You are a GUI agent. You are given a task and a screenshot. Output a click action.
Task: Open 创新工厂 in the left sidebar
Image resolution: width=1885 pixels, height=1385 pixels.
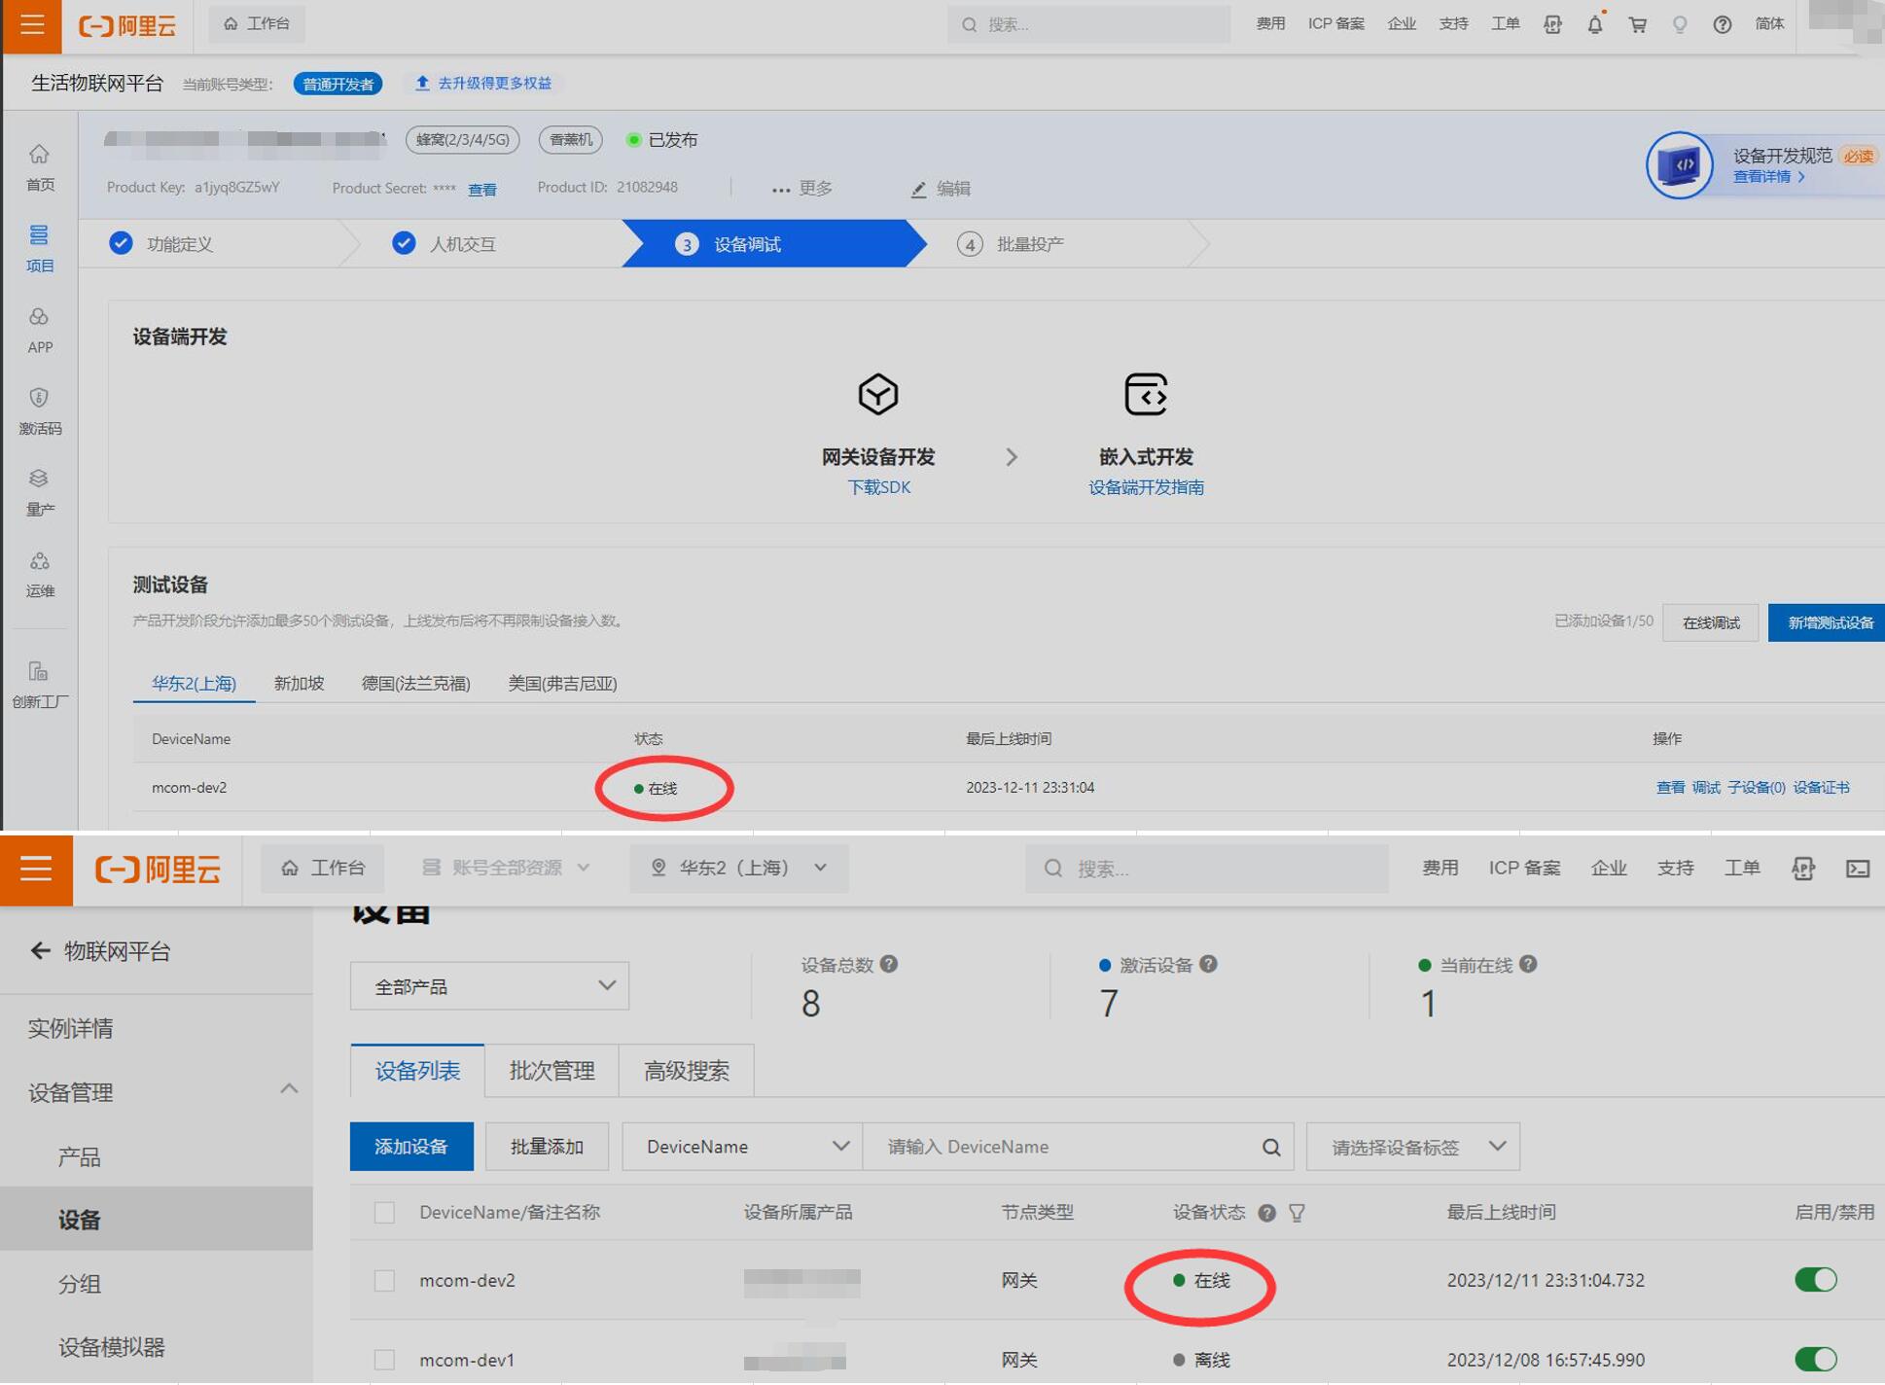pyautogui.click(x=40, y=686)
